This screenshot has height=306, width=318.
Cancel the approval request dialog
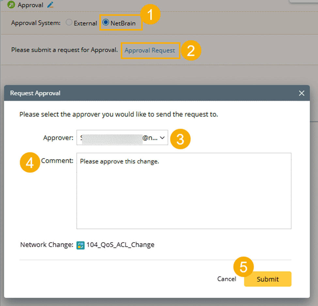(x=227, y=279)
